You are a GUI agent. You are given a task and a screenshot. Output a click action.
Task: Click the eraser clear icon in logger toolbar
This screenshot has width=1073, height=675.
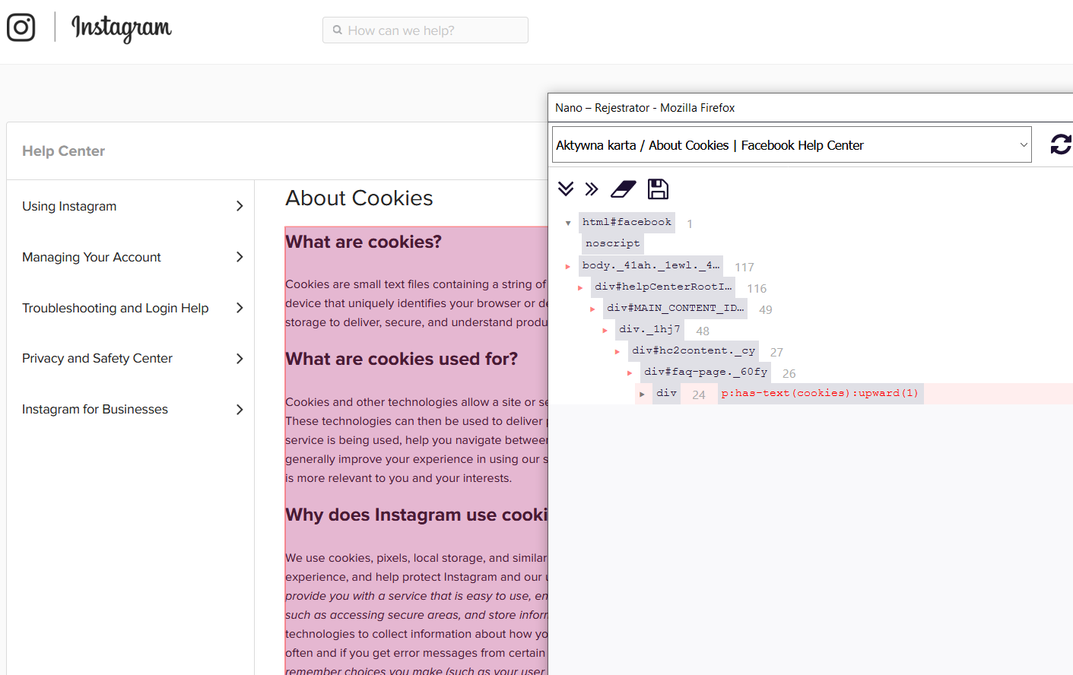pyautogui.click(x=624, y=189)
